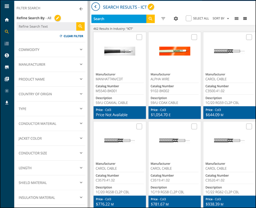Go back with circled arrow button
Image resolution: width=256 pixels, height=208 pixels.
(x=96, y=7)
